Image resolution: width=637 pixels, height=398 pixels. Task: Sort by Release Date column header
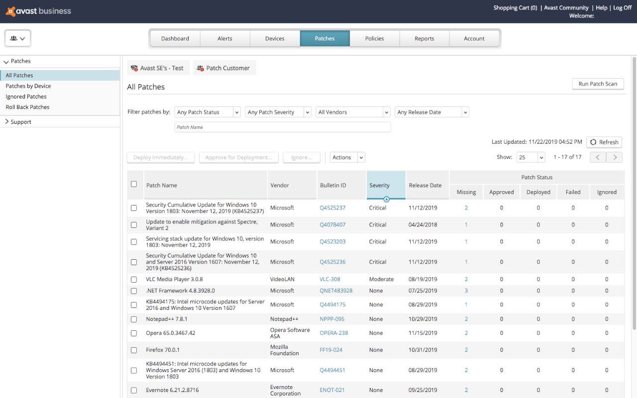click(427, 186)
